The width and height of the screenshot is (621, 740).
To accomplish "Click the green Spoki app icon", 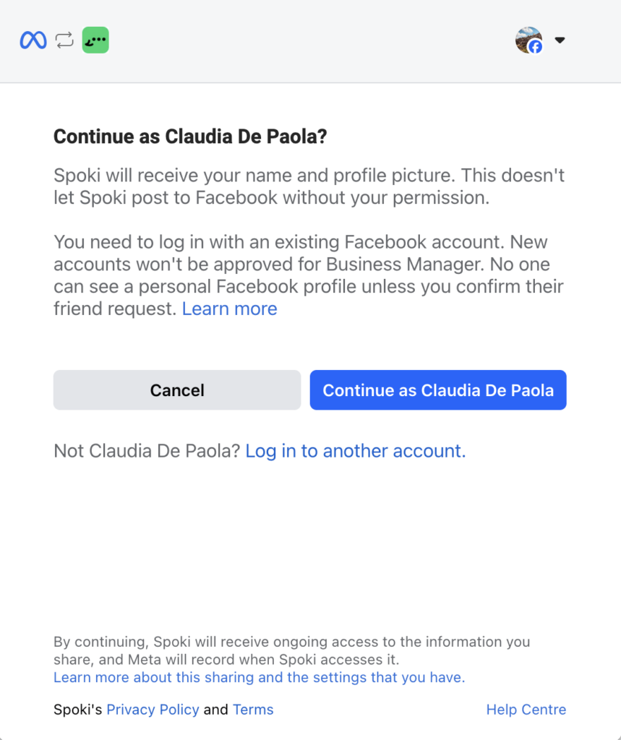I will click(x=95, y=40).
